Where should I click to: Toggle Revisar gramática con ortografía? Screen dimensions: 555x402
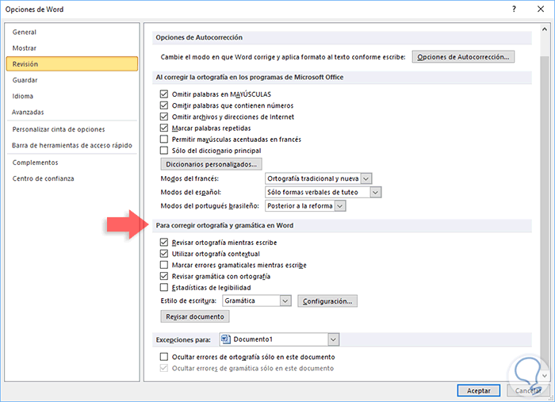click(x=164, y=276)
